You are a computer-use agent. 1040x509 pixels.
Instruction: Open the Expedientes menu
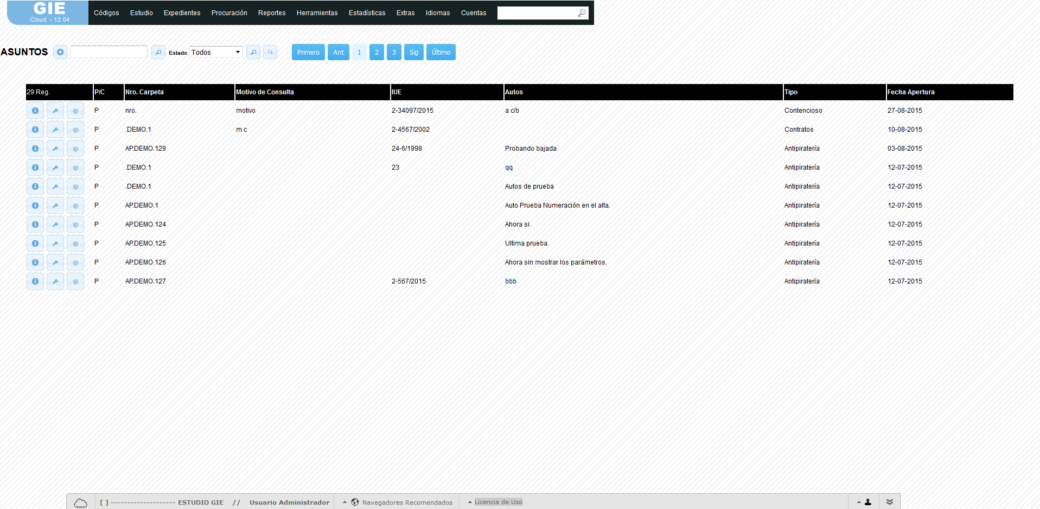182,13
